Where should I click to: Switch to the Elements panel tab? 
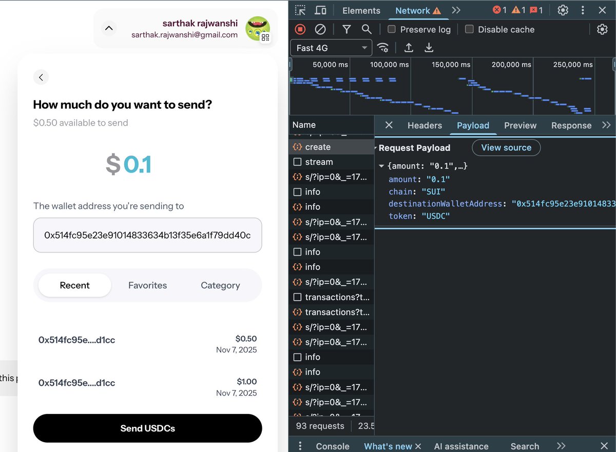pyautogui.click(x=361, y=10)
